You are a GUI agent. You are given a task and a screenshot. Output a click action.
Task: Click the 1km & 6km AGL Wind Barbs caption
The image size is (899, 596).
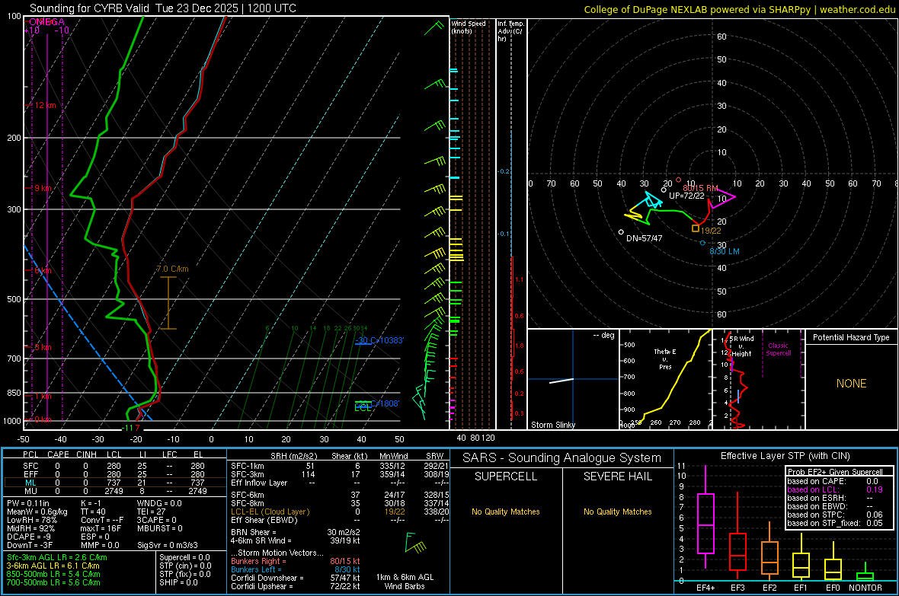point(405,582)
